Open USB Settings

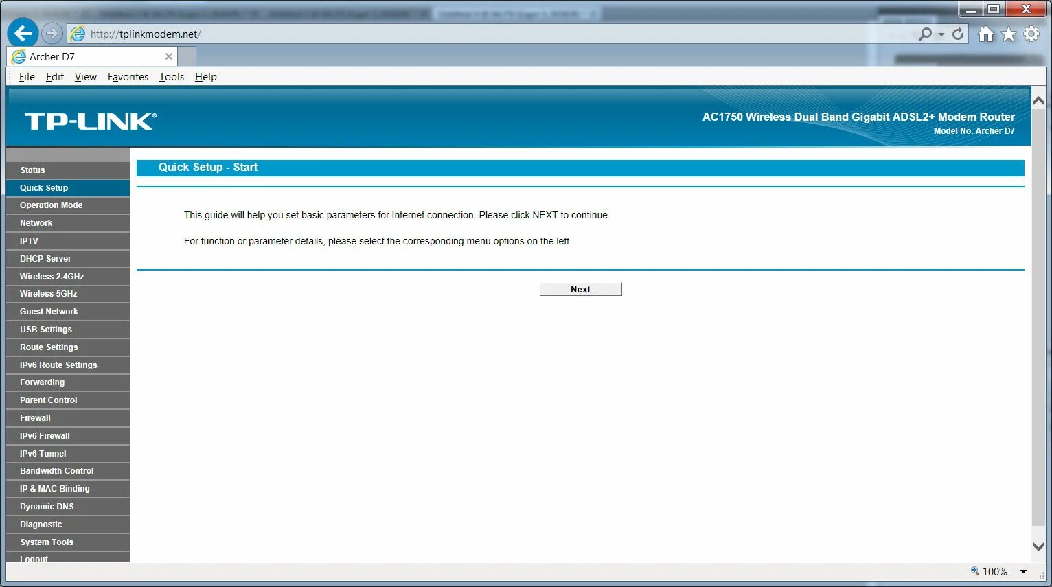point(68,330)
